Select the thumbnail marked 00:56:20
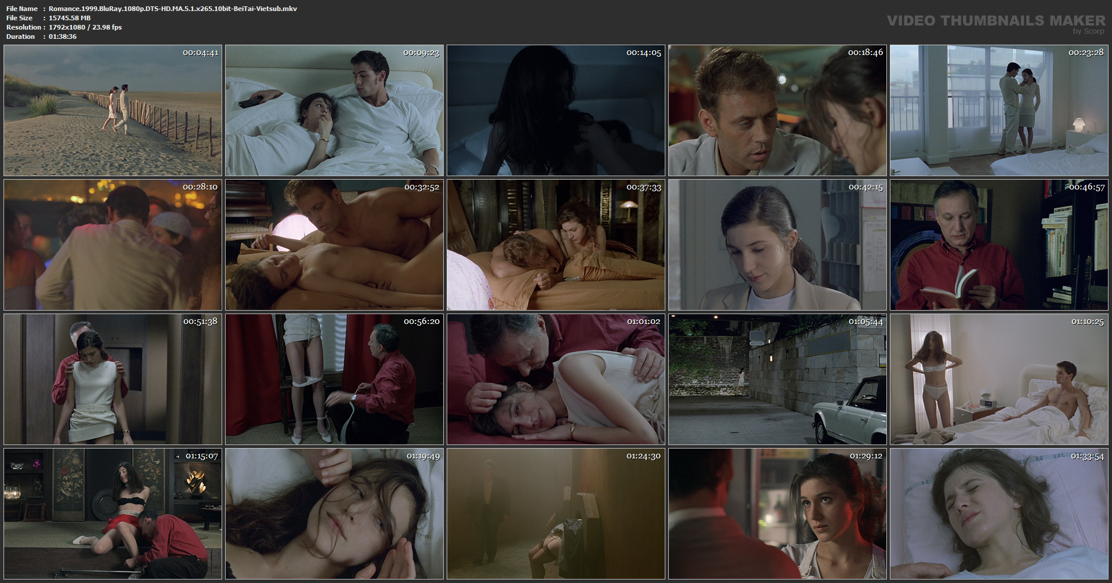1112x583 pixels. 334,379
